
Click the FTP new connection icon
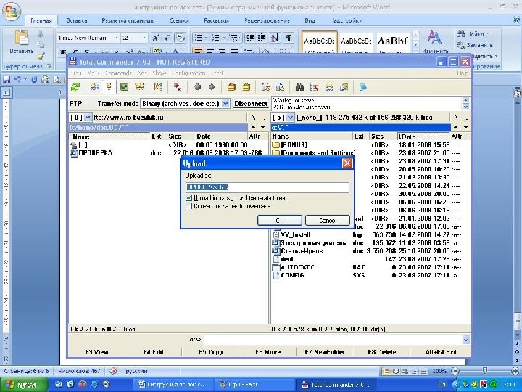(281, 87)
